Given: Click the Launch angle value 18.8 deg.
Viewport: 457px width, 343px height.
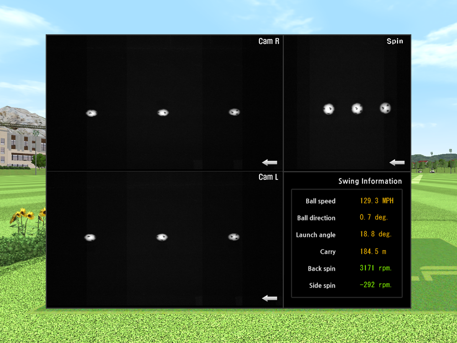Looking at the screenshot, I should [376, 234].
